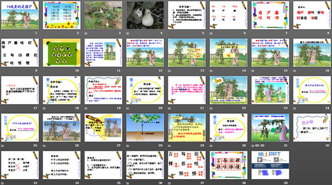Select the title slide thumbnail numbered 1
332x185 pixels.
coord(20,15)
